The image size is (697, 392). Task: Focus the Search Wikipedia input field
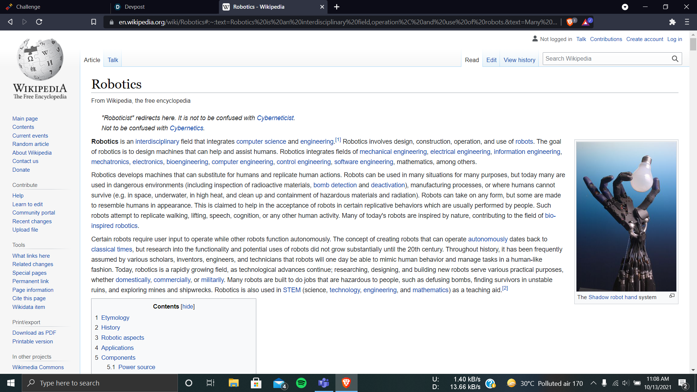[x=606, y=59]
